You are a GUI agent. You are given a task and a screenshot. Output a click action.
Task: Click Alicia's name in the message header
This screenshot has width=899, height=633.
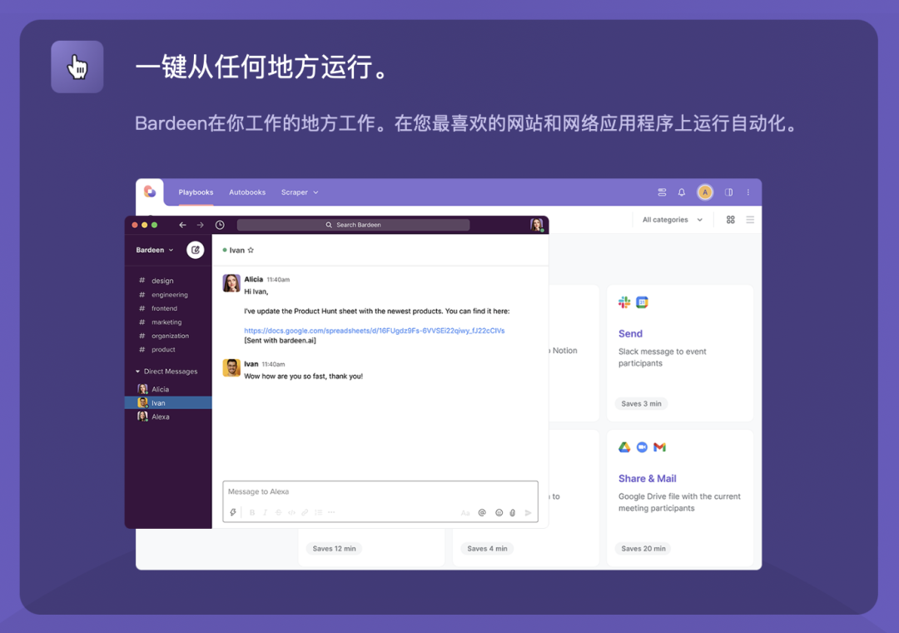253,280
